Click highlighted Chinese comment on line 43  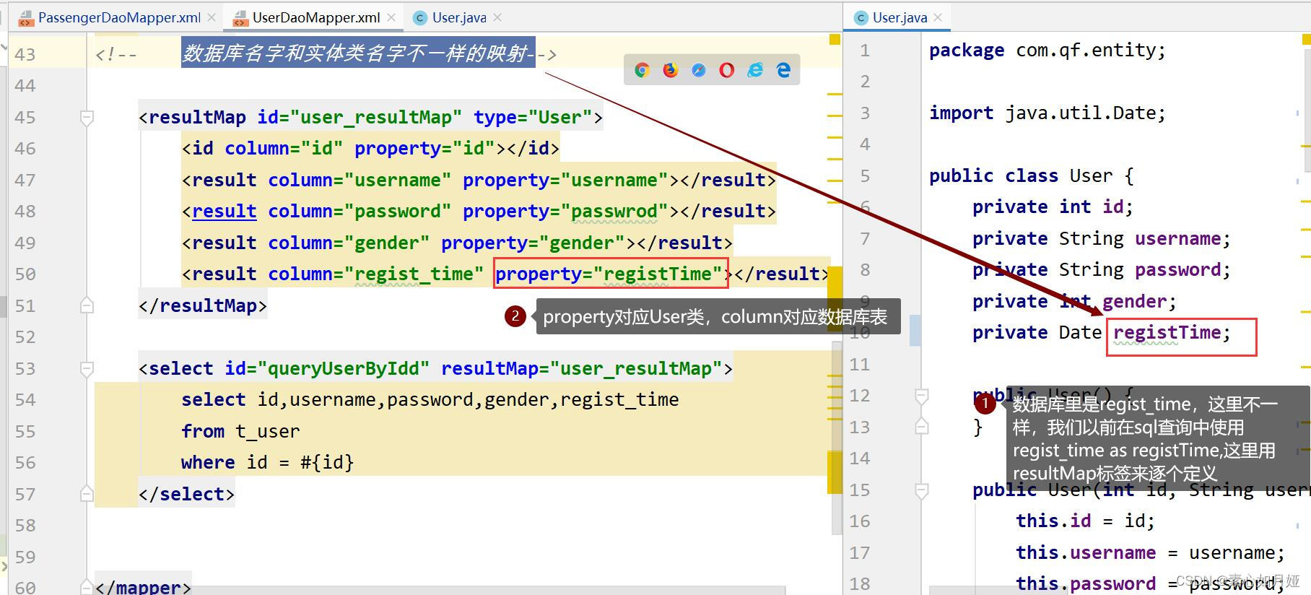click(358, 53)
